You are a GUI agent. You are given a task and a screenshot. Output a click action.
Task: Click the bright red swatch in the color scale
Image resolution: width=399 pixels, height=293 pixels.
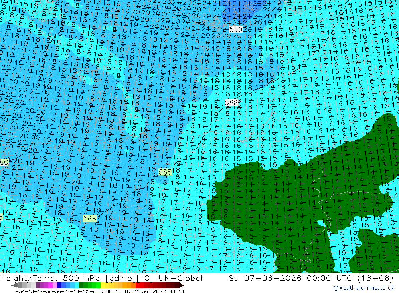138,285
